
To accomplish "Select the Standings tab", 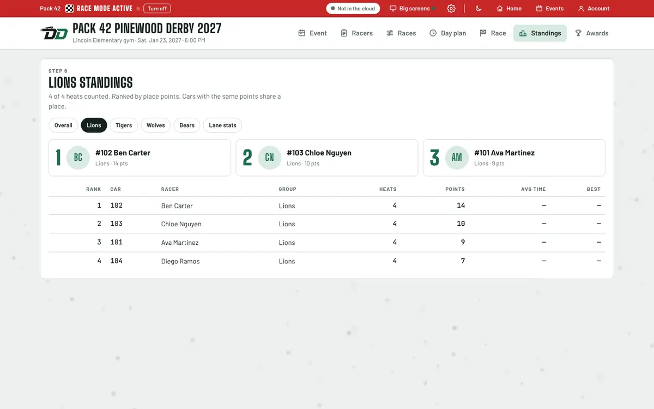I will pos(540,33).
